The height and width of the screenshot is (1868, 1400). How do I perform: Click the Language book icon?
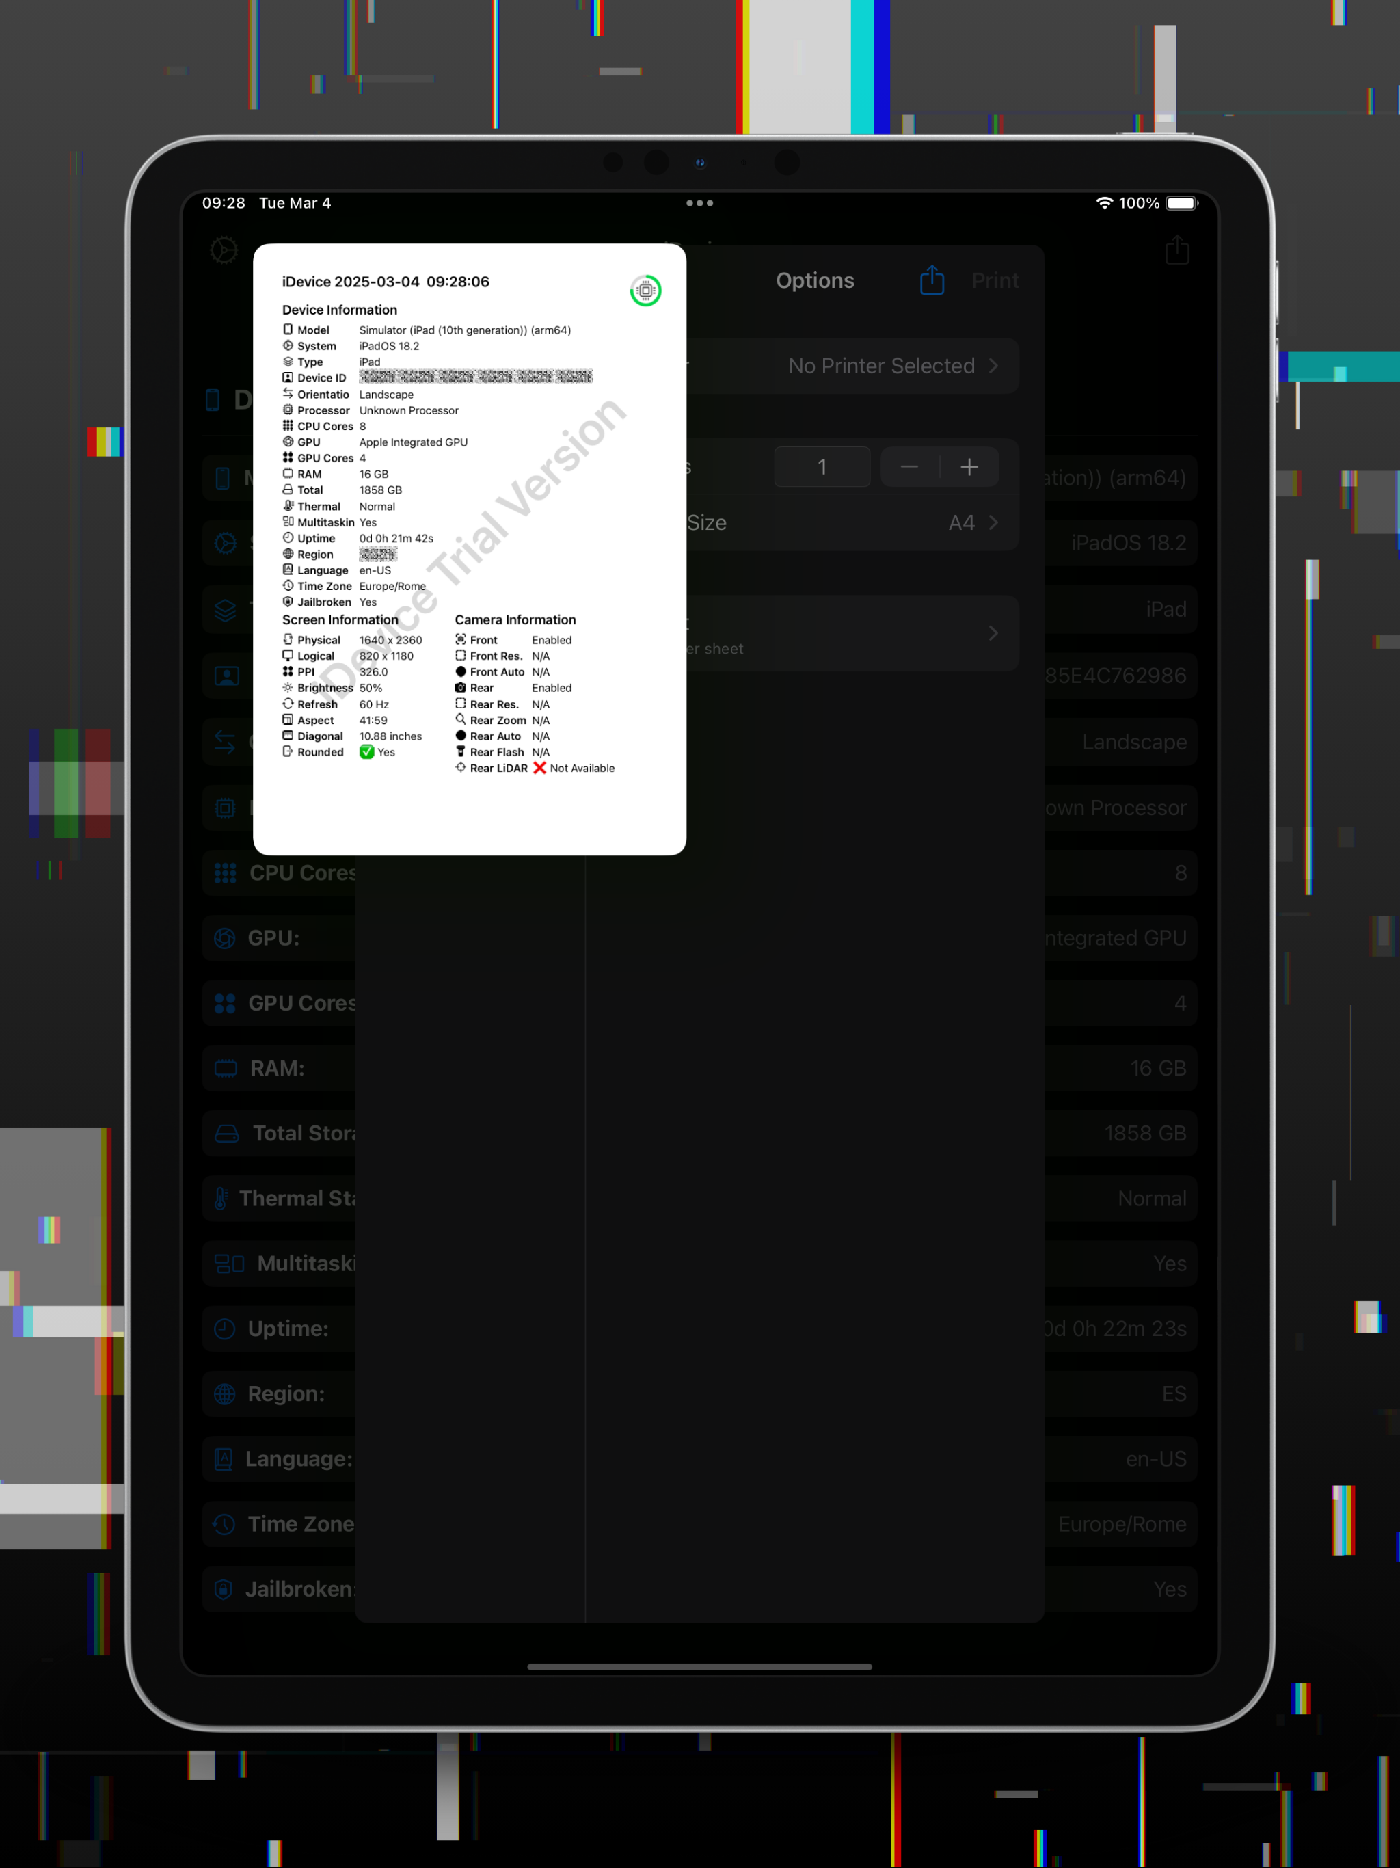click(224, 1458)
